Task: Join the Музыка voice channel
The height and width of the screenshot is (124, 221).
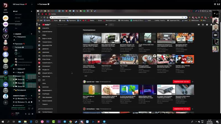Action: (18, 76)
